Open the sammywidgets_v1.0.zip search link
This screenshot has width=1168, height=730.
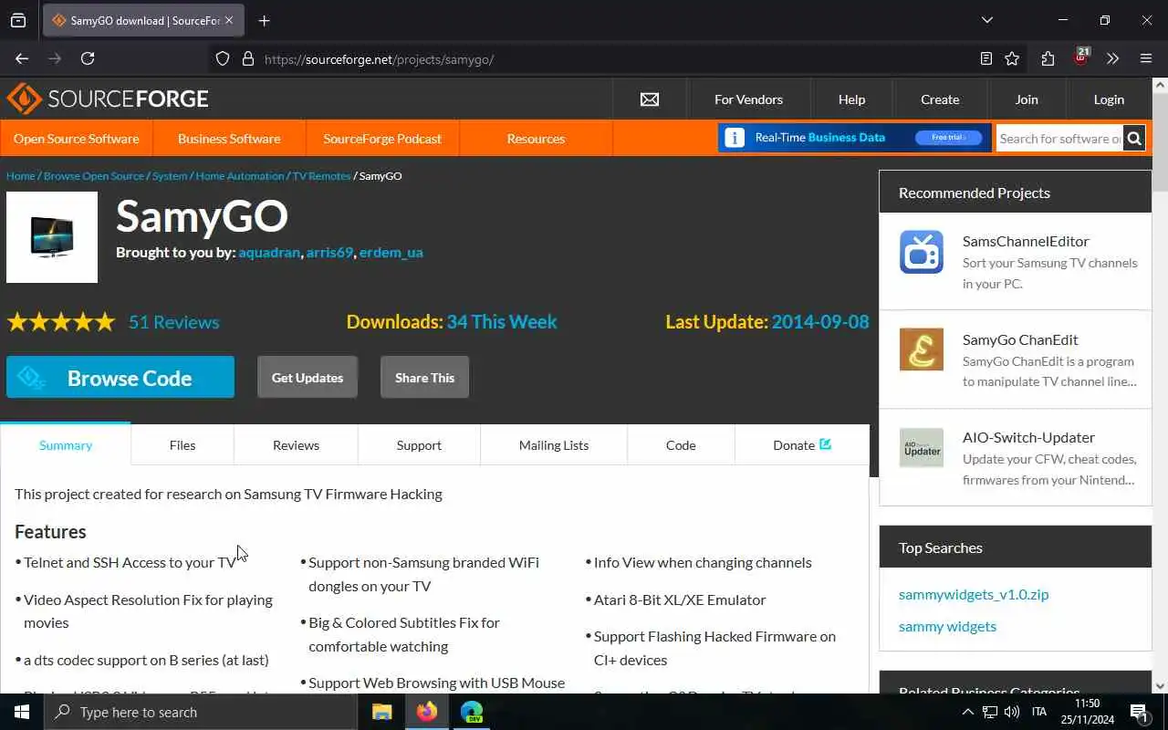click(974, 594)
